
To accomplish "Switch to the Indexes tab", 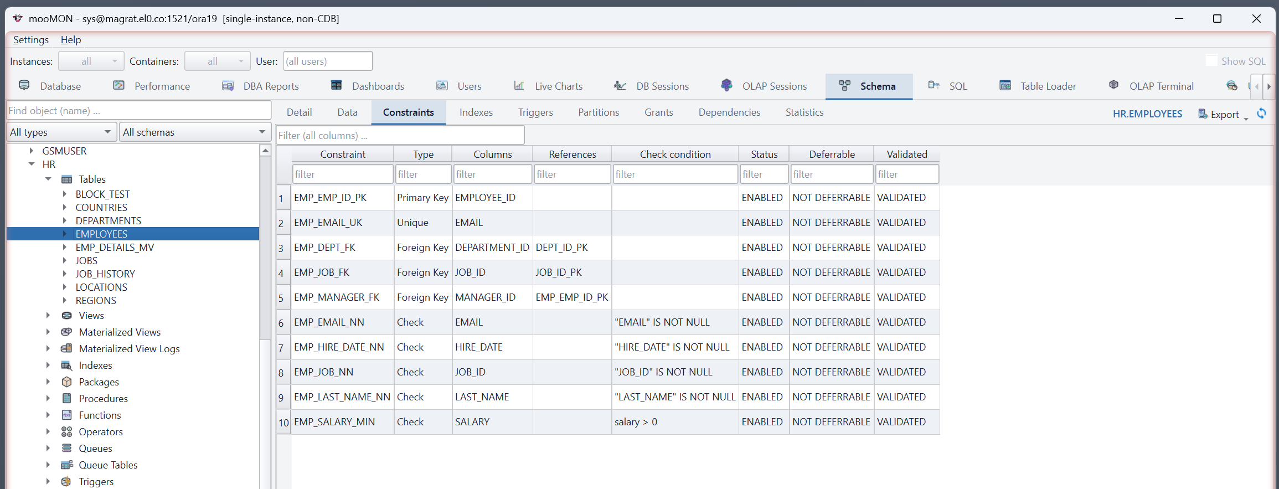I will pyautogui.click(x=476, y=112).
